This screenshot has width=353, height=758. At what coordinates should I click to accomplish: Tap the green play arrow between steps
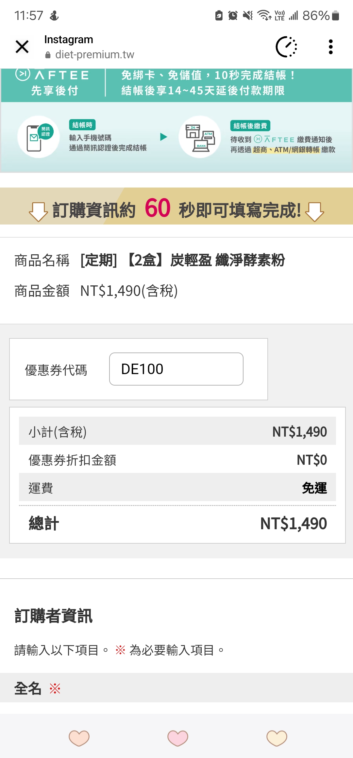pyautogui.click(x=164, y=137)
